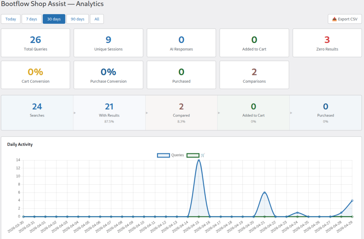Show All time analytics

pyautogui.click(x=97, y=19)
